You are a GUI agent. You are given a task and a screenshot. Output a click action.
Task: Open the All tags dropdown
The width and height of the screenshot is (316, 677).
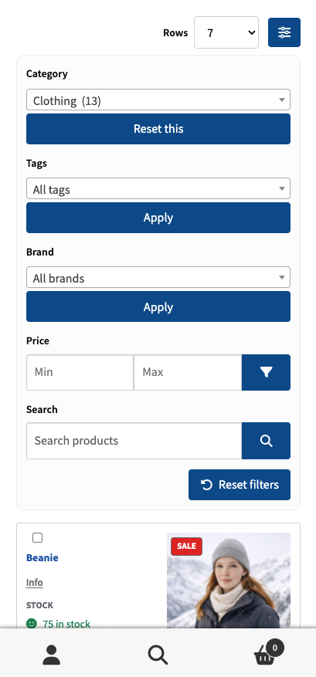point(158,188)
